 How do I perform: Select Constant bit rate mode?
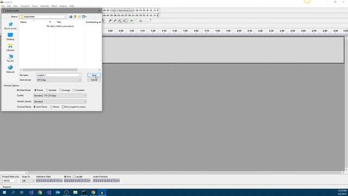tap(74, 90)
